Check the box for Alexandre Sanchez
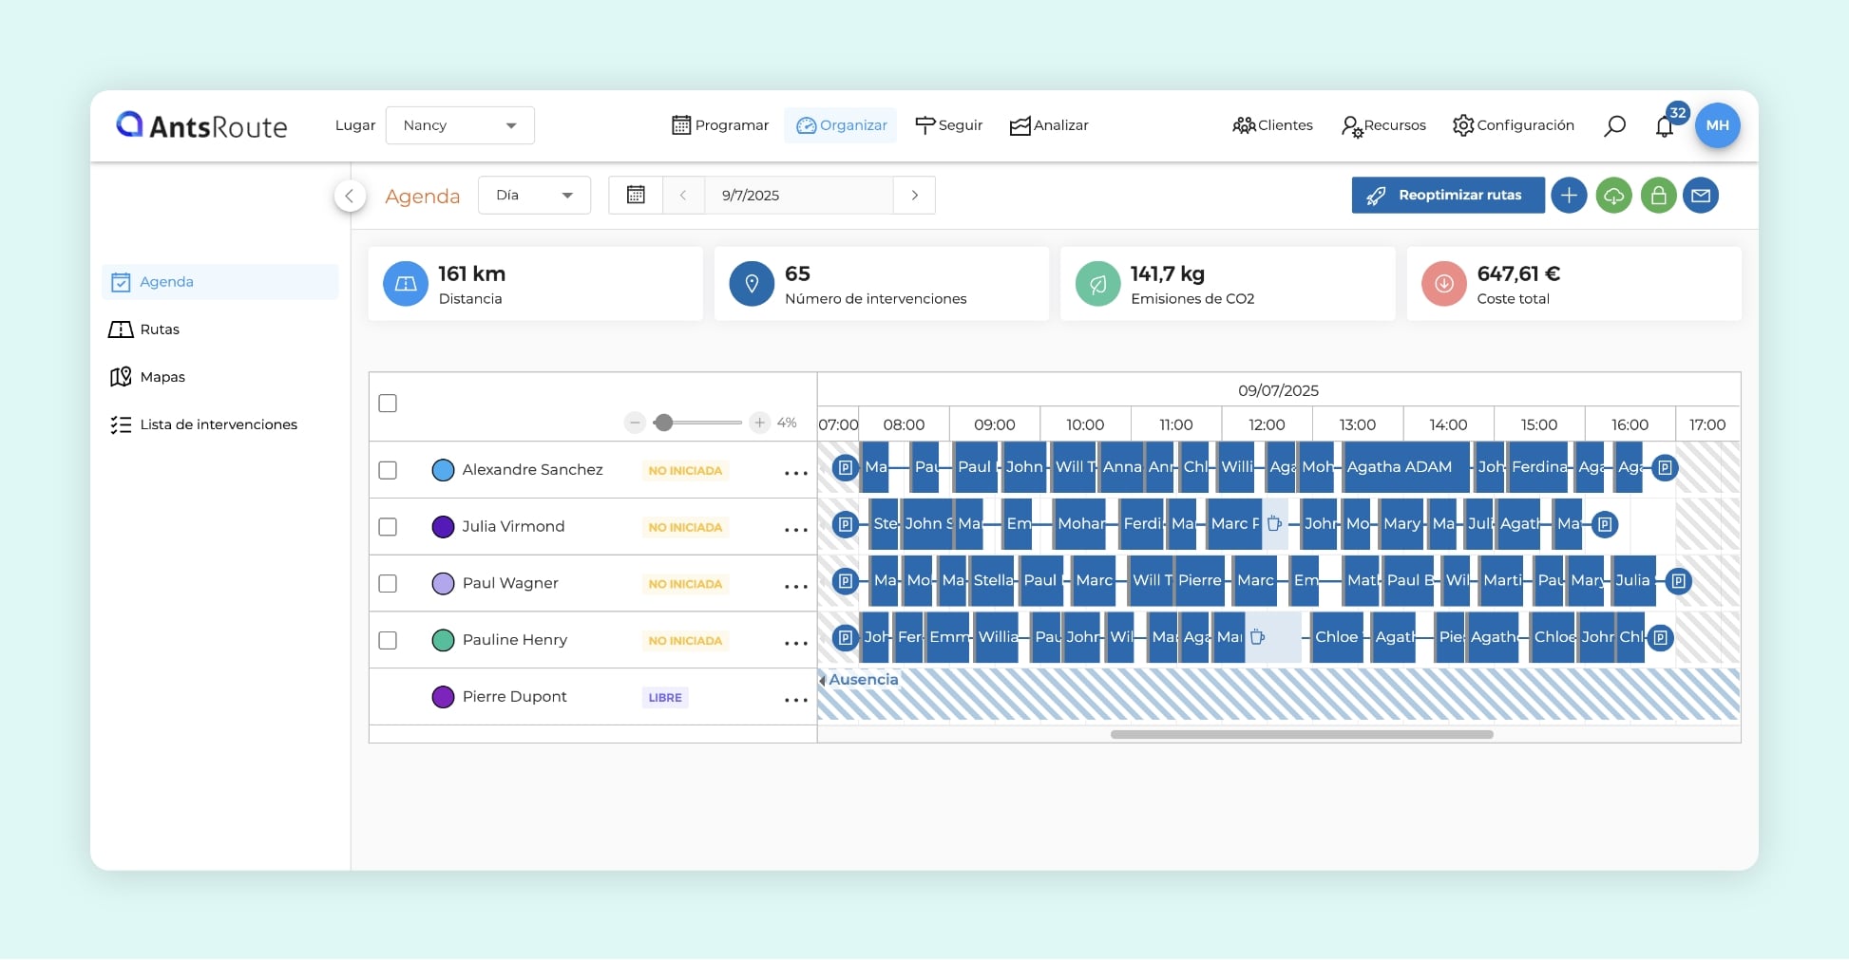Screen dimensions: 1849x960 pos(388,470)
